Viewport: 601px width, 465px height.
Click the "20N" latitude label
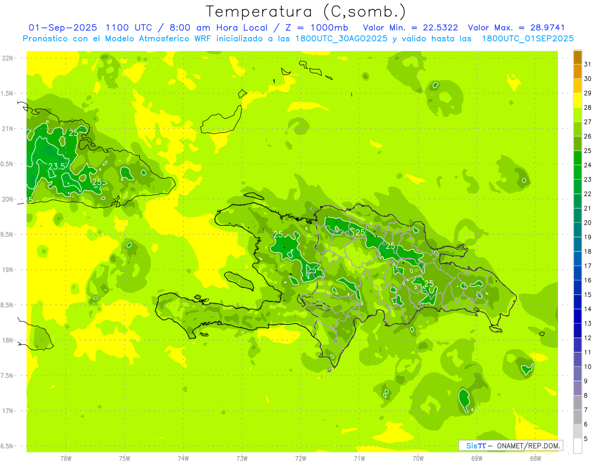8,200
